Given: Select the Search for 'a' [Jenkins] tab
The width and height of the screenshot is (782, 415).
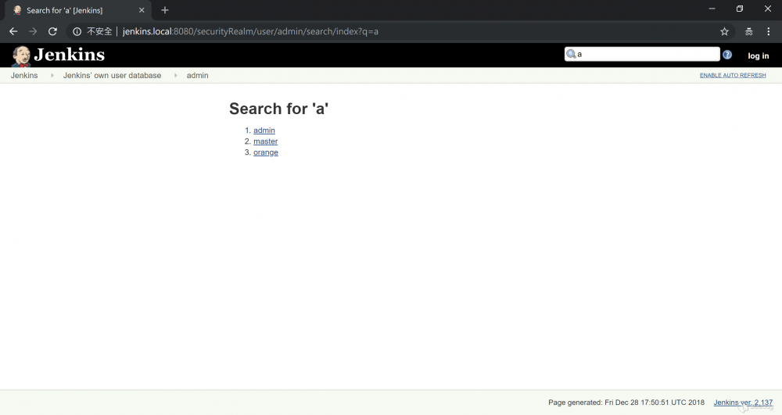Looking at the screenshot, I should point(79,10).
